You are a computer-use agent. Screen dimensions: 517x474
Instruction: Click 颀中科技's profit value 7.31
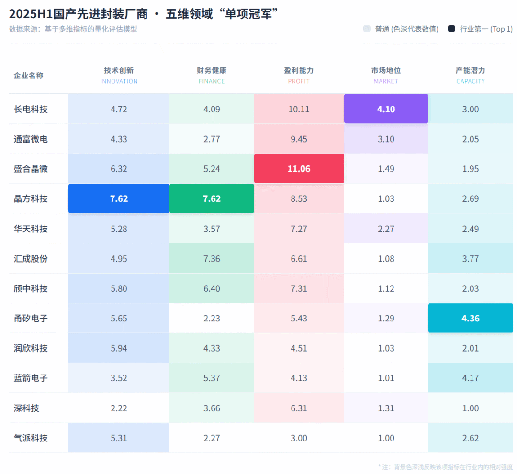(299, 288)
